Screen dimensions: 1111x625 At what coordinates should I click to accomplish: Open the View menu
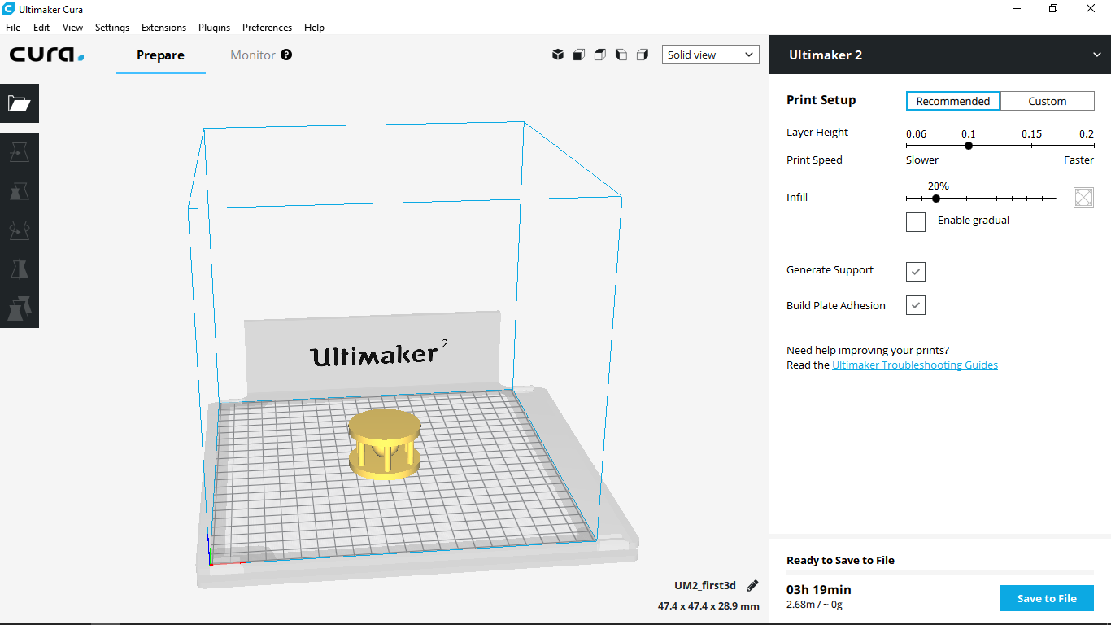[72, 27]
